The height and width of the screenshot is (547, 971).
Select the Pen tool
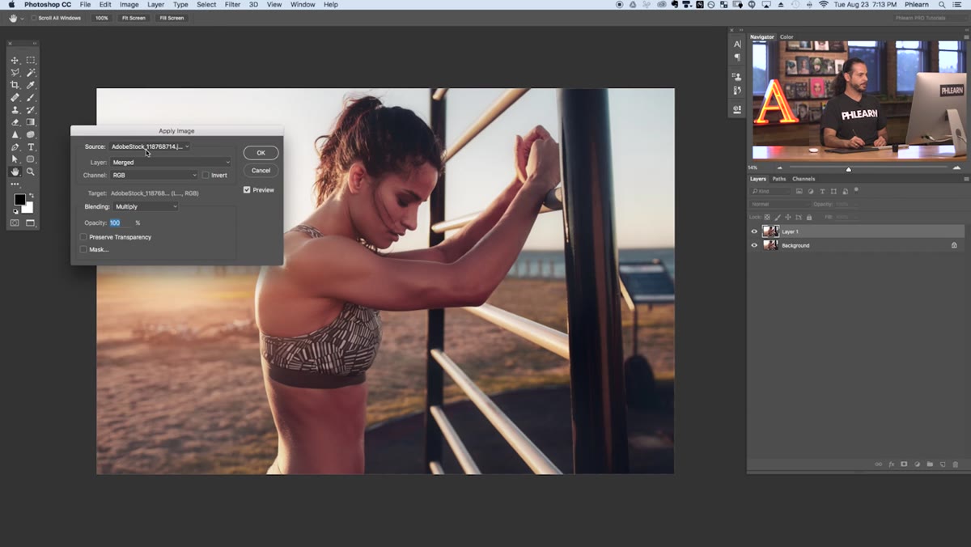click(x=15, y=147)
